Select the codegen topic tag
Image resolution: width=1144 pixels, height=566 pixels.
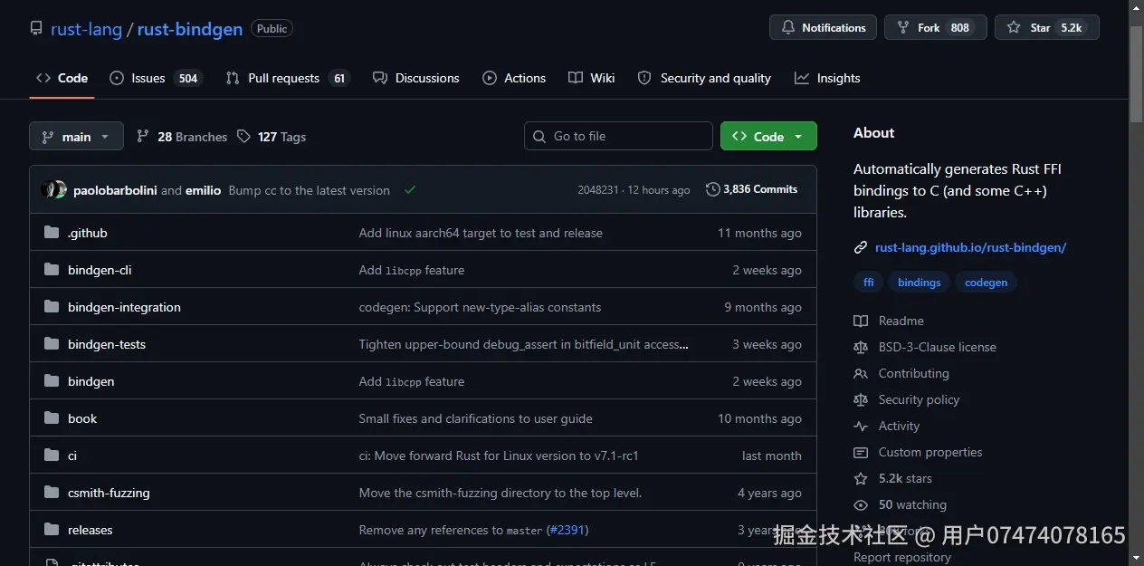(986, 283)
